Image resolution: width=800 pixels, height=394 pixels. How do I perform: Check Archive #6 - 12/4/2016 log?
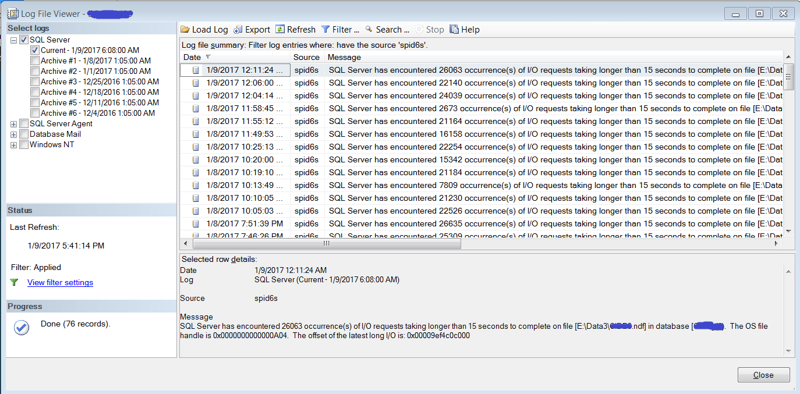pyautogui.click(x=35, y=113)
